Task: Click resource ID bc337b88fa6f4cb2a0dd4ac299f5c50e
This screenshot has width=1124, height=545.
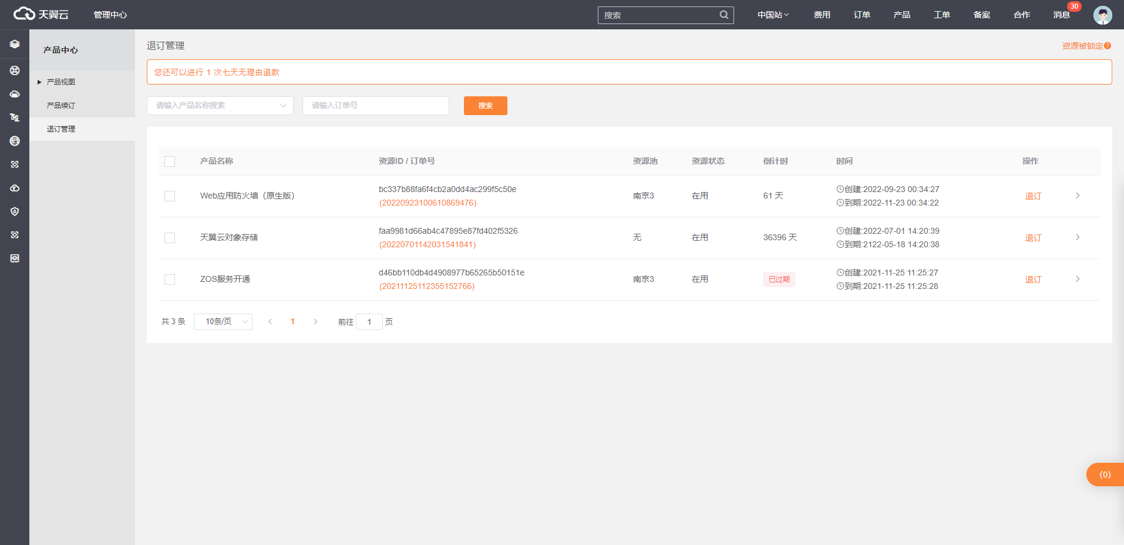Action: [447, 189]
